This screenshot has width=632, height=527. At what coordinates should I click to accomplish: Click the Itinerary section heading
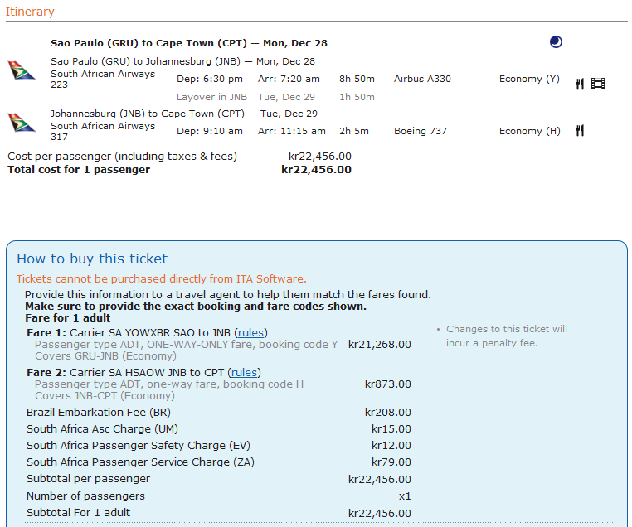30,12
